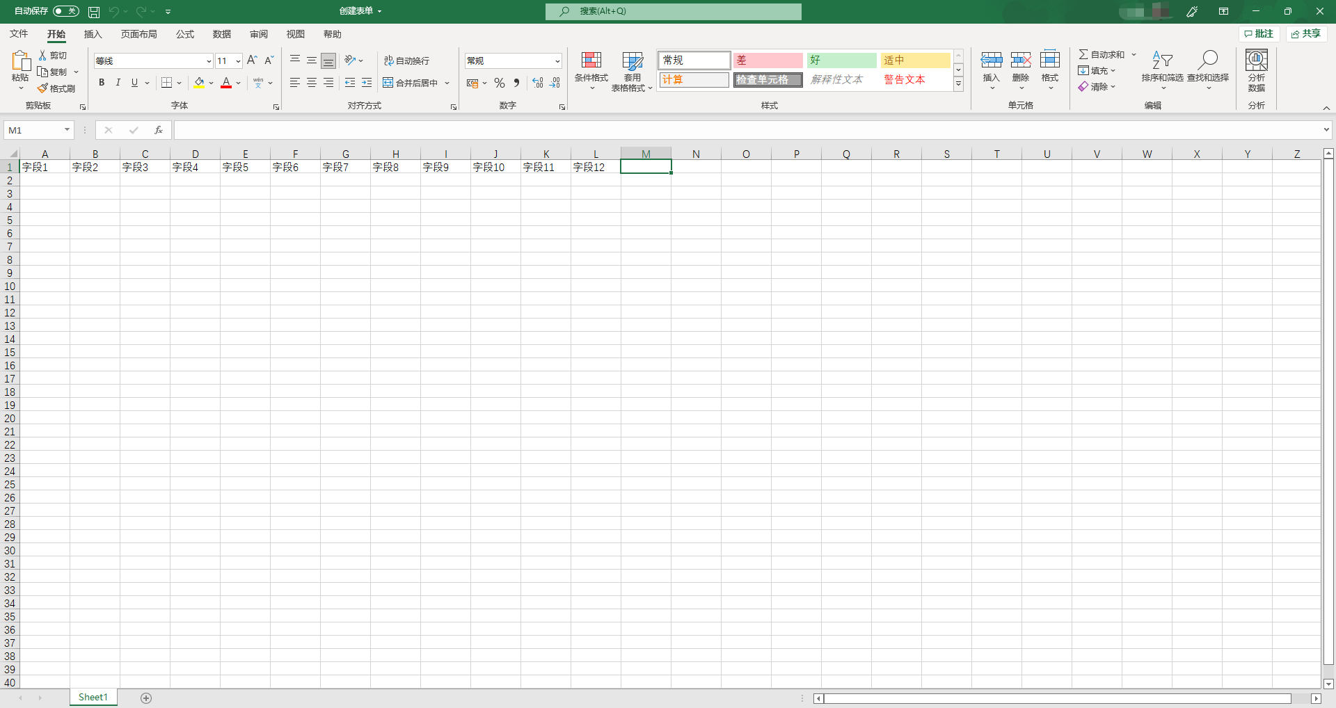The width and height of the screenshot is (1336, 708).
Task: Click in the search box
Action: (674, 11)
